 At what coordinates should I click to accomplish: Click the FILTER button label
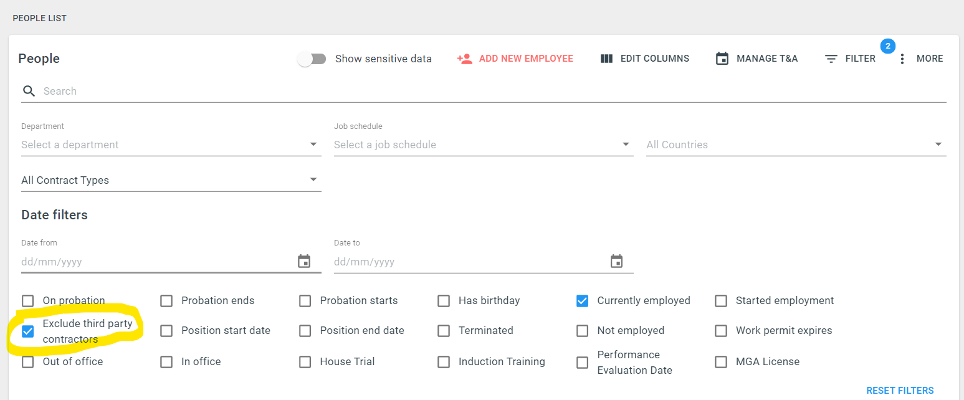(x=861, y=59)
